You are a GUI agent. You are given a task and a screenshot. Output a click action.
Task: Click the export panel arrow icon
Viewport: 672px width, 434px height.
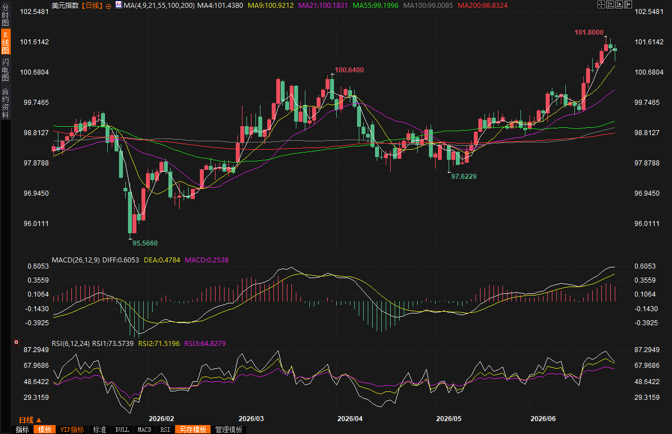pos(628,4)
